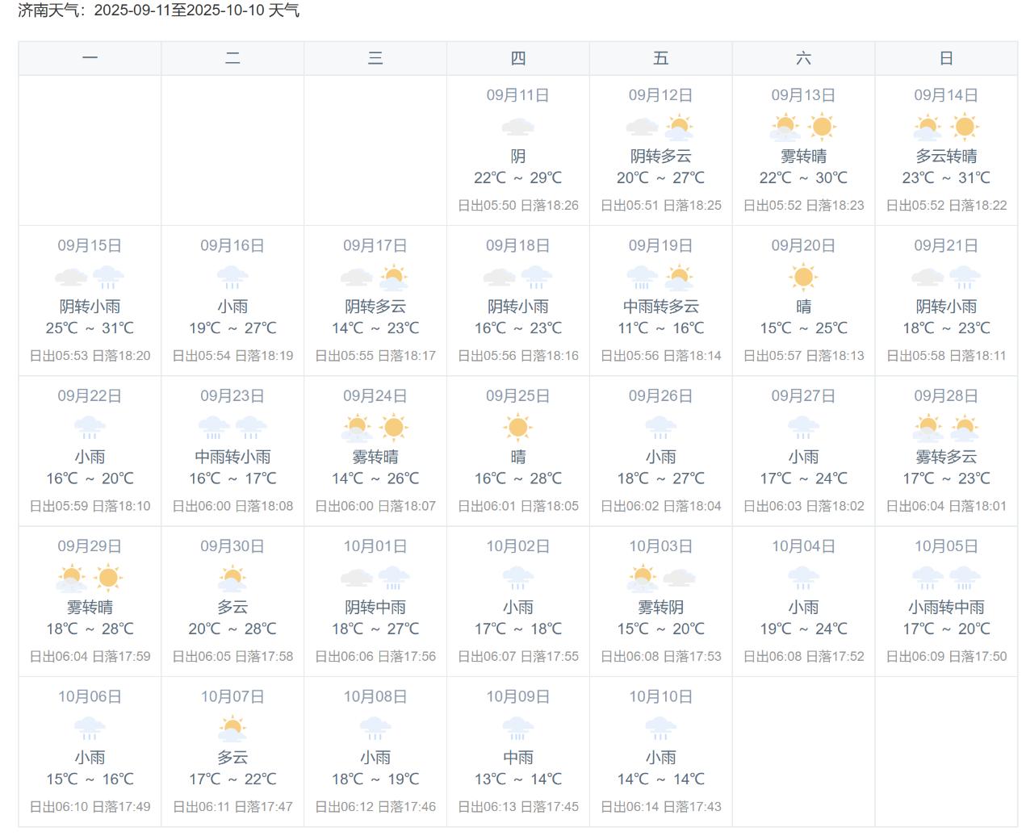Click the rain icon on 10月09日

[x=517, y=728]
